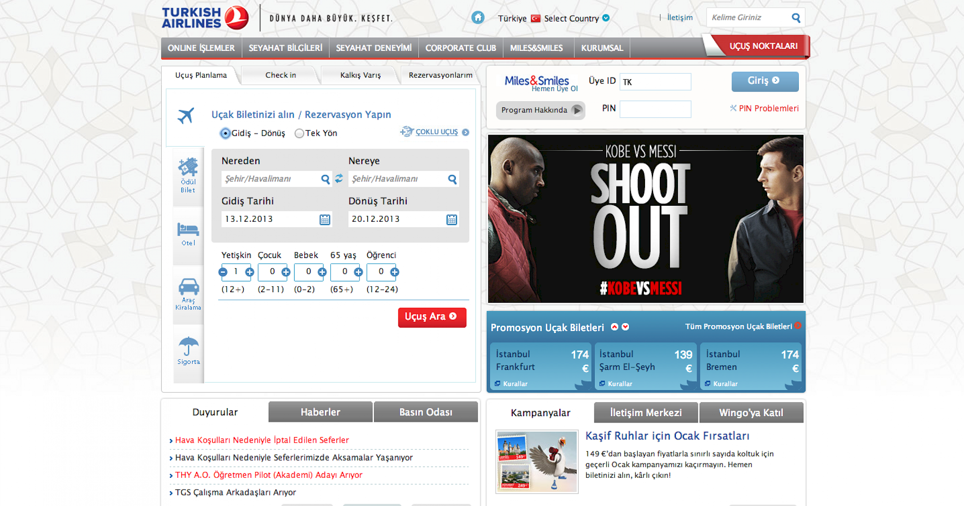Screen dimensions: 964x506
Task: Click the Nereye search magnifier icon
Action: (x=452, y=179)
